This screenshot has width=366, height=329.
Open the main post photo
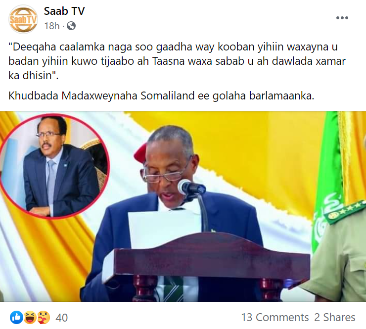[183, 206]
